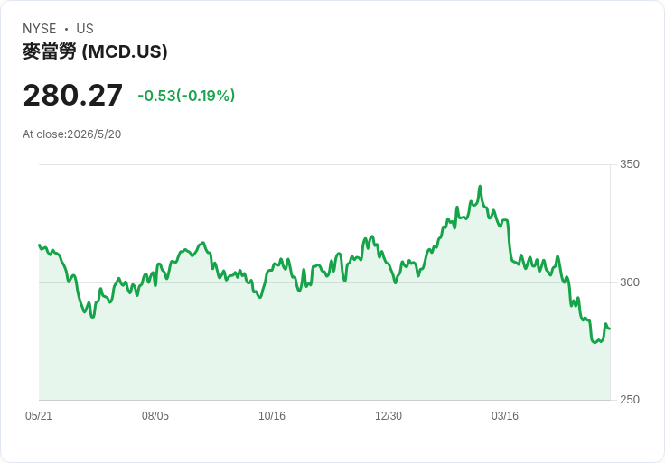The height and width of the screenshot is (463, 665).
Task: Click the 300 price axis label
Action: tap(630, 282)
